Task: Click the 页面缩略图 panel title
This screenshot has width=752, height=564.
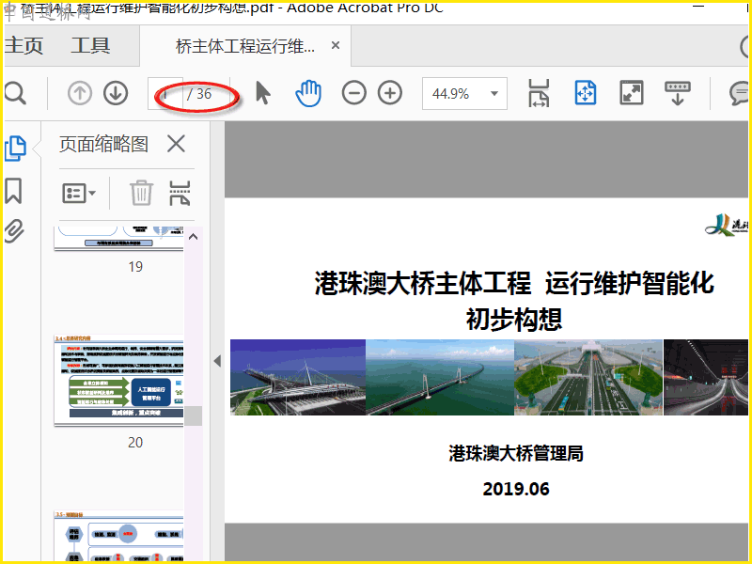Action: pos(103,144)
